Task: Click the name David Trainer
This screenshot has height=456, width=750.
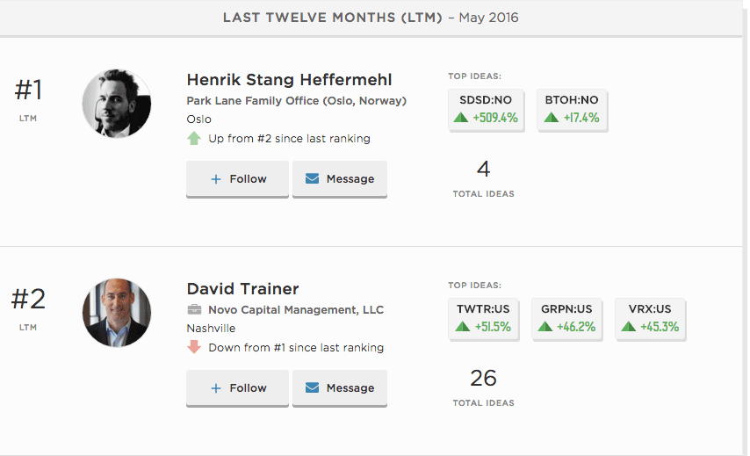Action: click(x=243, y=288)
